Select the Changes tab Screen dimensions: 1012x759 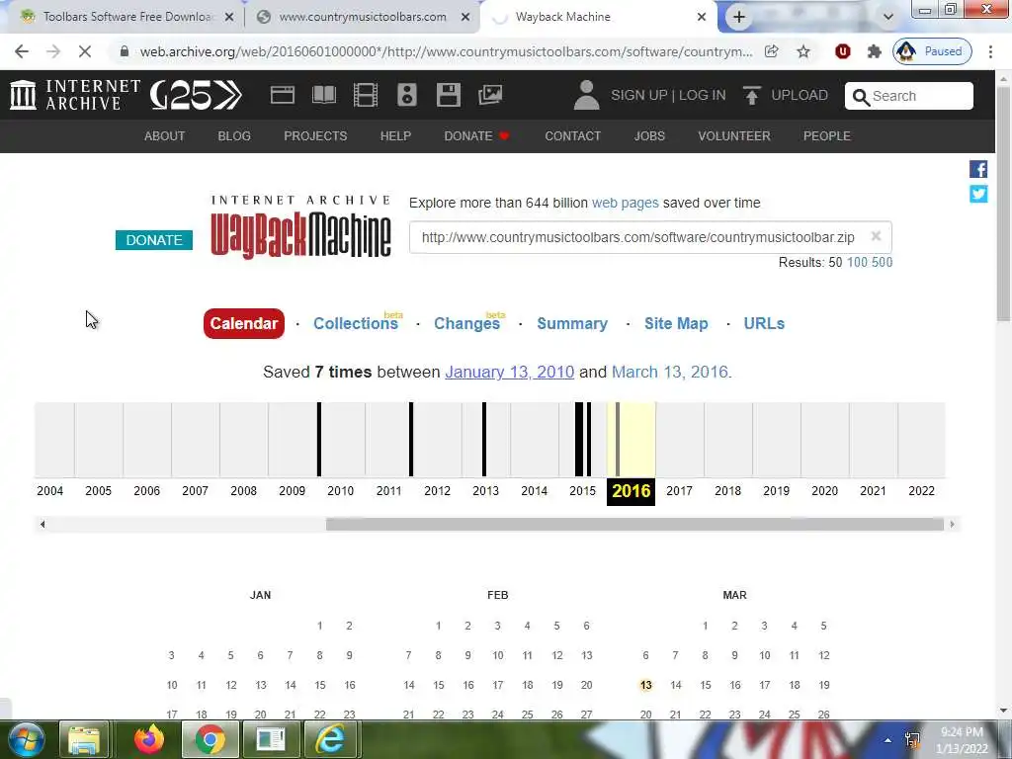pyautogui.click(x=466, y=323)
